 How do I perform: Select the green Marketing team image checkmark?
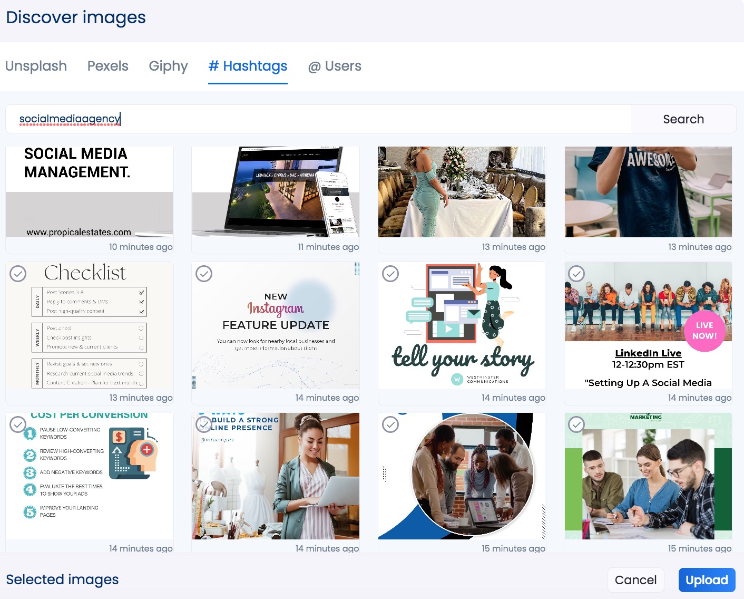(576, 425)
